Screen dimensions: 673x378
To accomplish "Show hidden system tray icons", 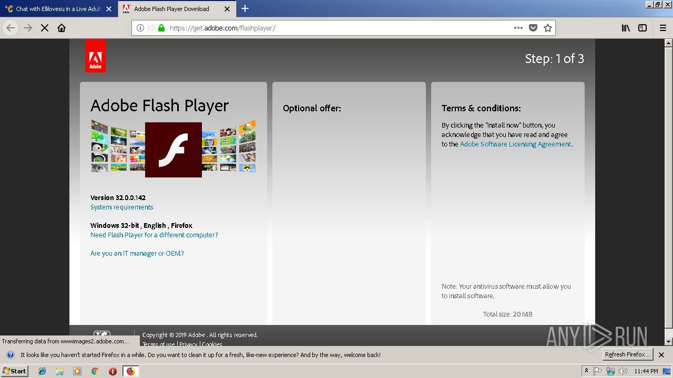I will click(586, 371).
